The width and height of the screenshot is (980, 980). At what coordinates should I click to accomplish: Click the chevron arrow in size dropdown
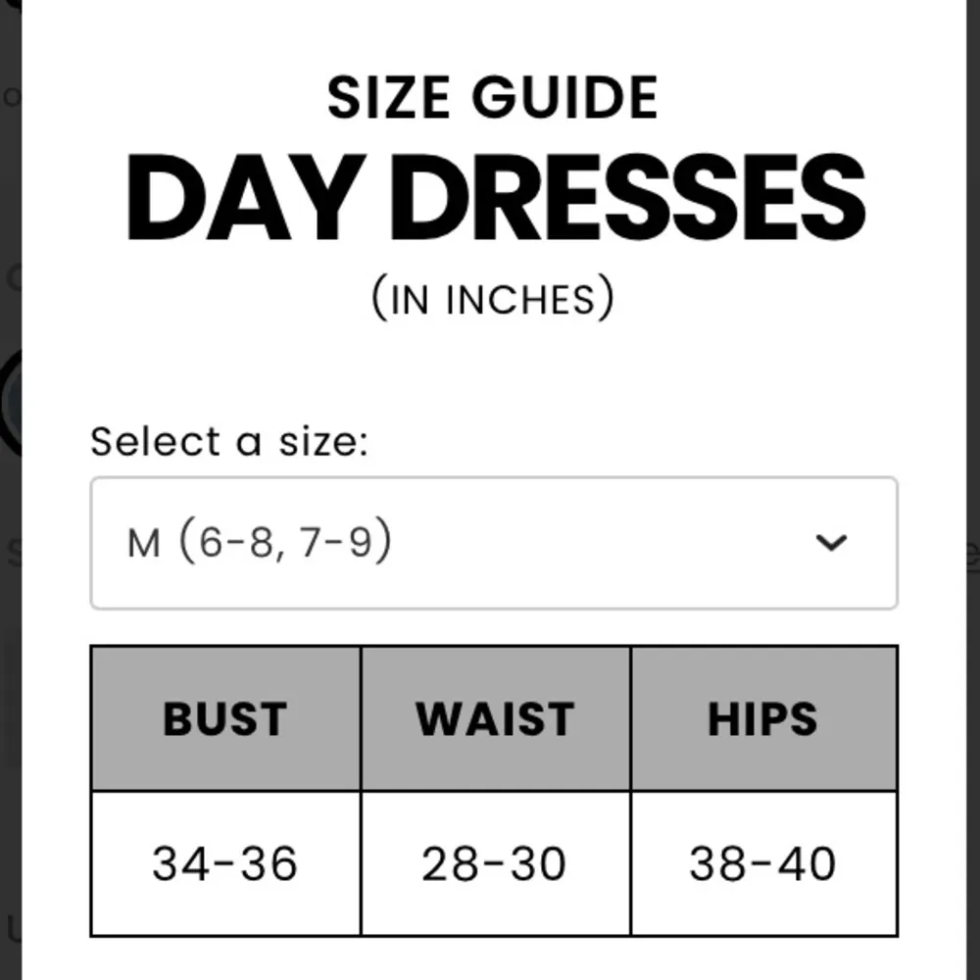831,543
